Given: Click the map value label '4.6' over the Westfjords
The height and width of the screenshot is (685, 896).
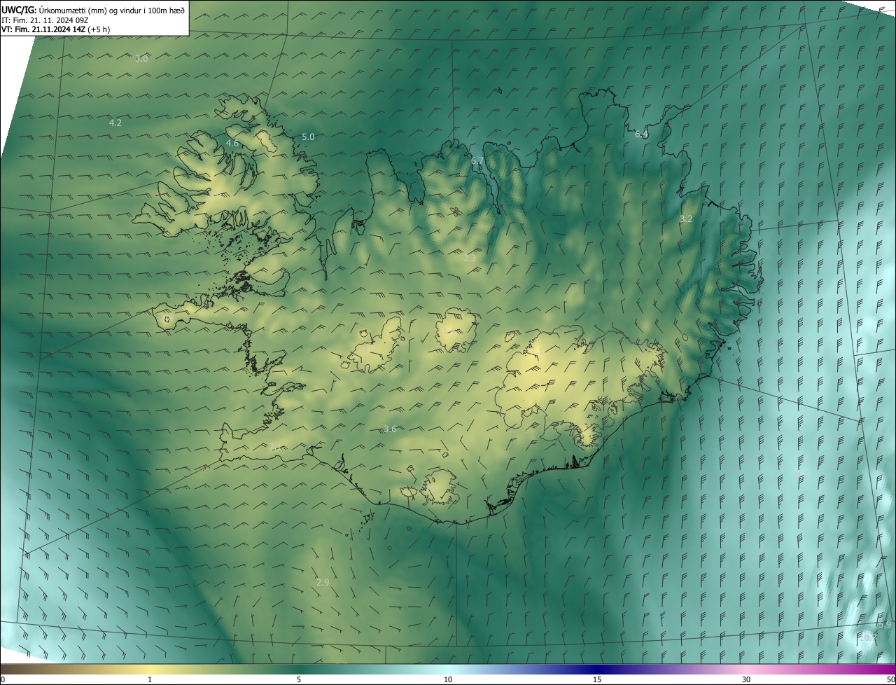Looking at the screenshot, I should pyautogui.click(x=232, y=143).
